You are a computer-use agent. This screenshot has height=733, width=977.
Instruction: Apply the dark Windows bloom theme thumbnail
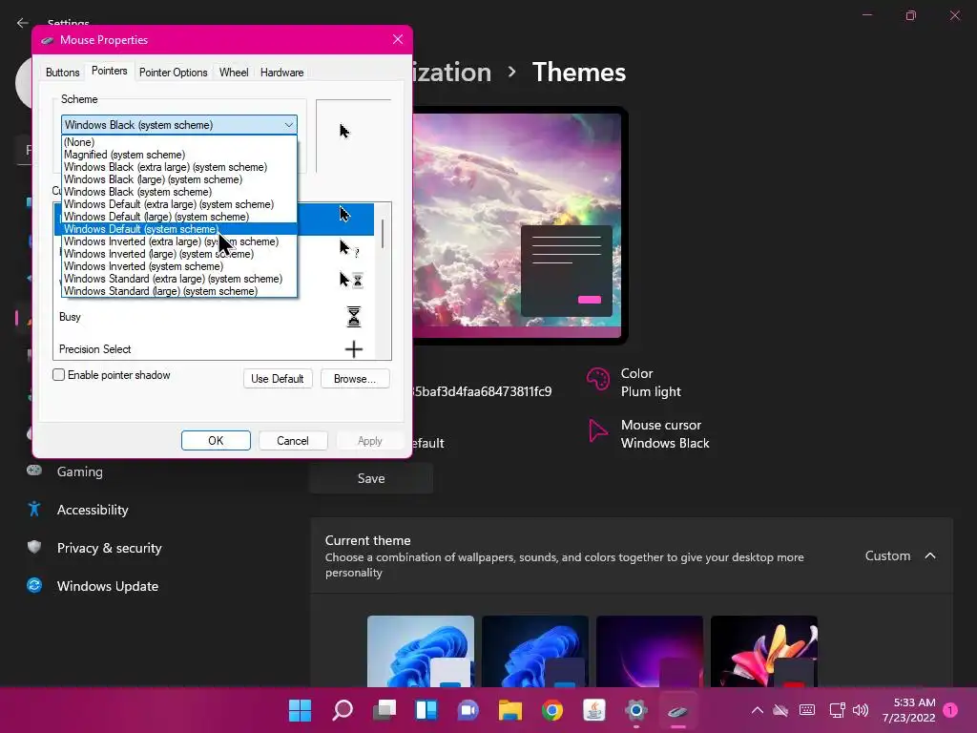(x=535, y=651)
